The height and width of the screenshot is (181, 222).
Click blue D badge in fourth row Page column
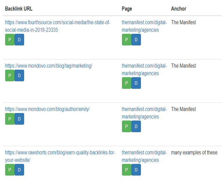coord(136,170)
